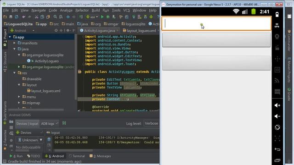The width and height of the screenshot is (294, 165).
Task: Click the navigate Back arrow icon
Action: 68,17
